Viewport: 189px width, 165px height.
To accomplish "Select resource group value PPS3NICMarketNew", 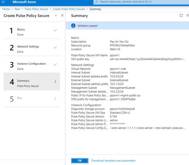I will [x=122, y=46].
